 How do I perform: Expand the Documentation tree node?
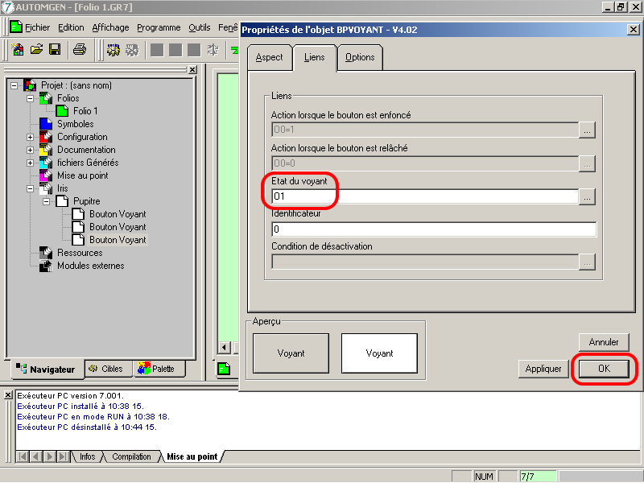pyautogui.click(x=30, y=150)
